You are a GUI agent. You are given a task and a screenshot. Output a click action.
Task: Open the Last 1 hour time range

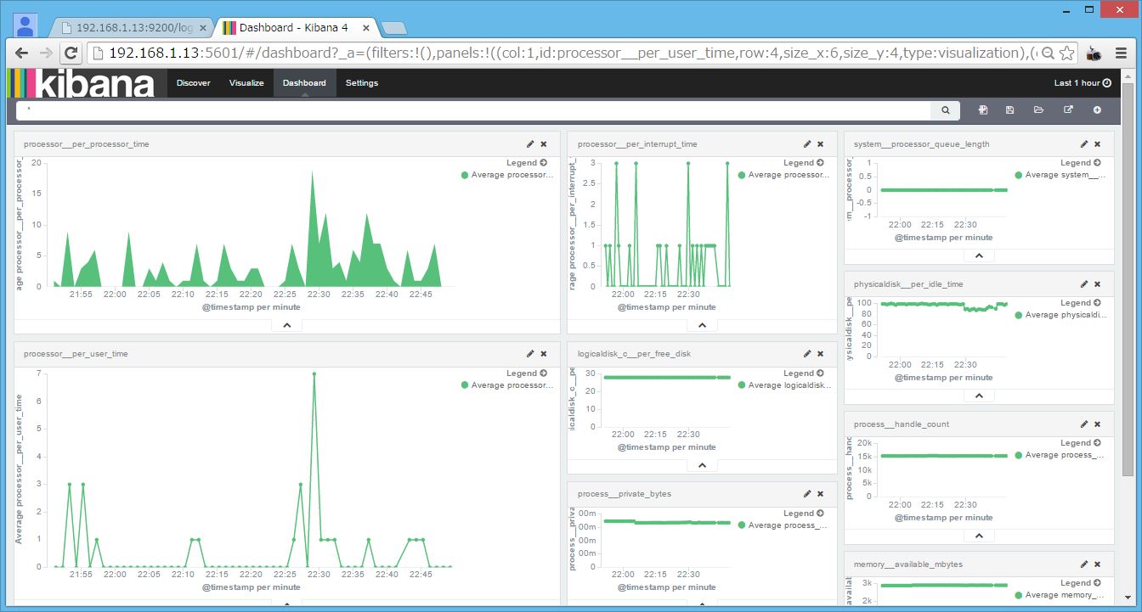[x=1077, y=82]
